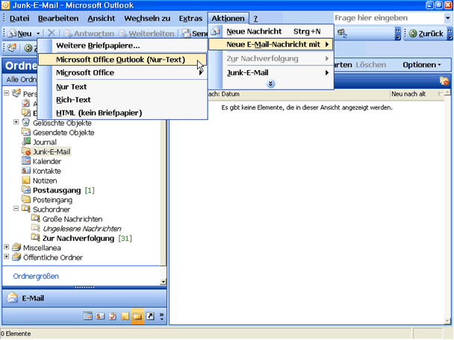This screenshot has width=454, height=340.
Task: Expand Öffentliche Ordner
Action: [7, 256]
